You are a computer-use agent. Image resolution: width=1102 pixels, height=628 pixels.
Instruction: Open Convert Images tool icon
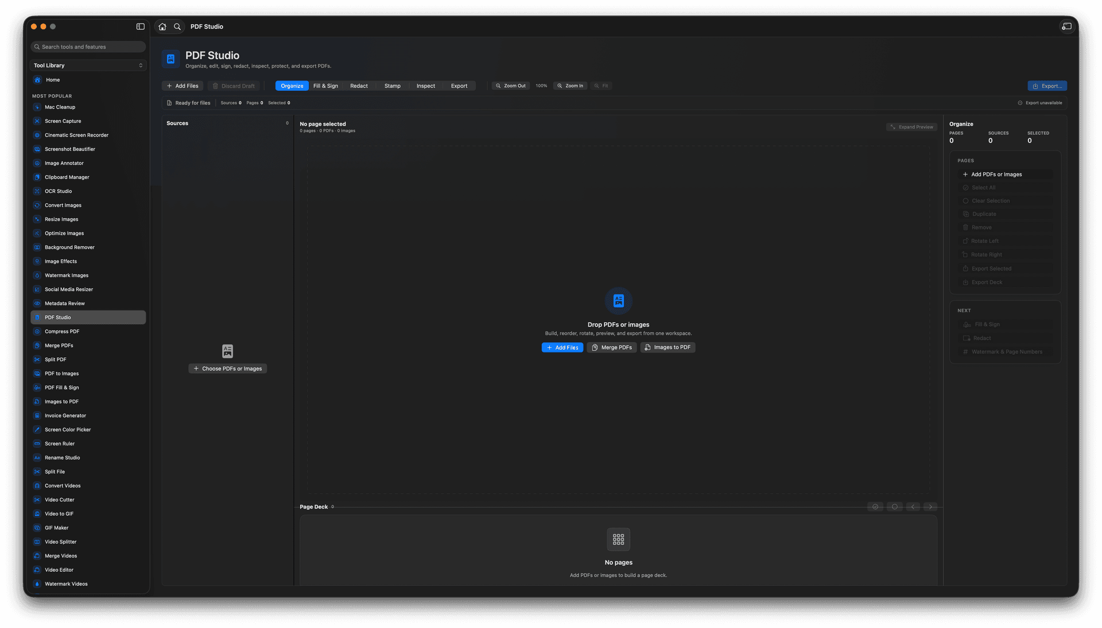pos(37,205)
